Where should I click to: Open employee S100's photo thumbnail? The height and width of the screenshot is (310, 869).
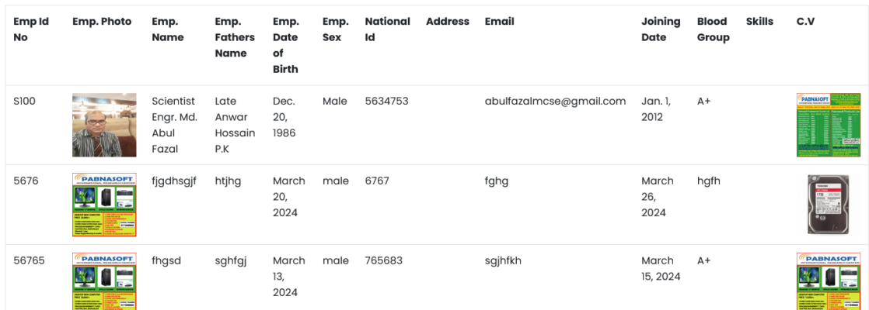(104, 125)
